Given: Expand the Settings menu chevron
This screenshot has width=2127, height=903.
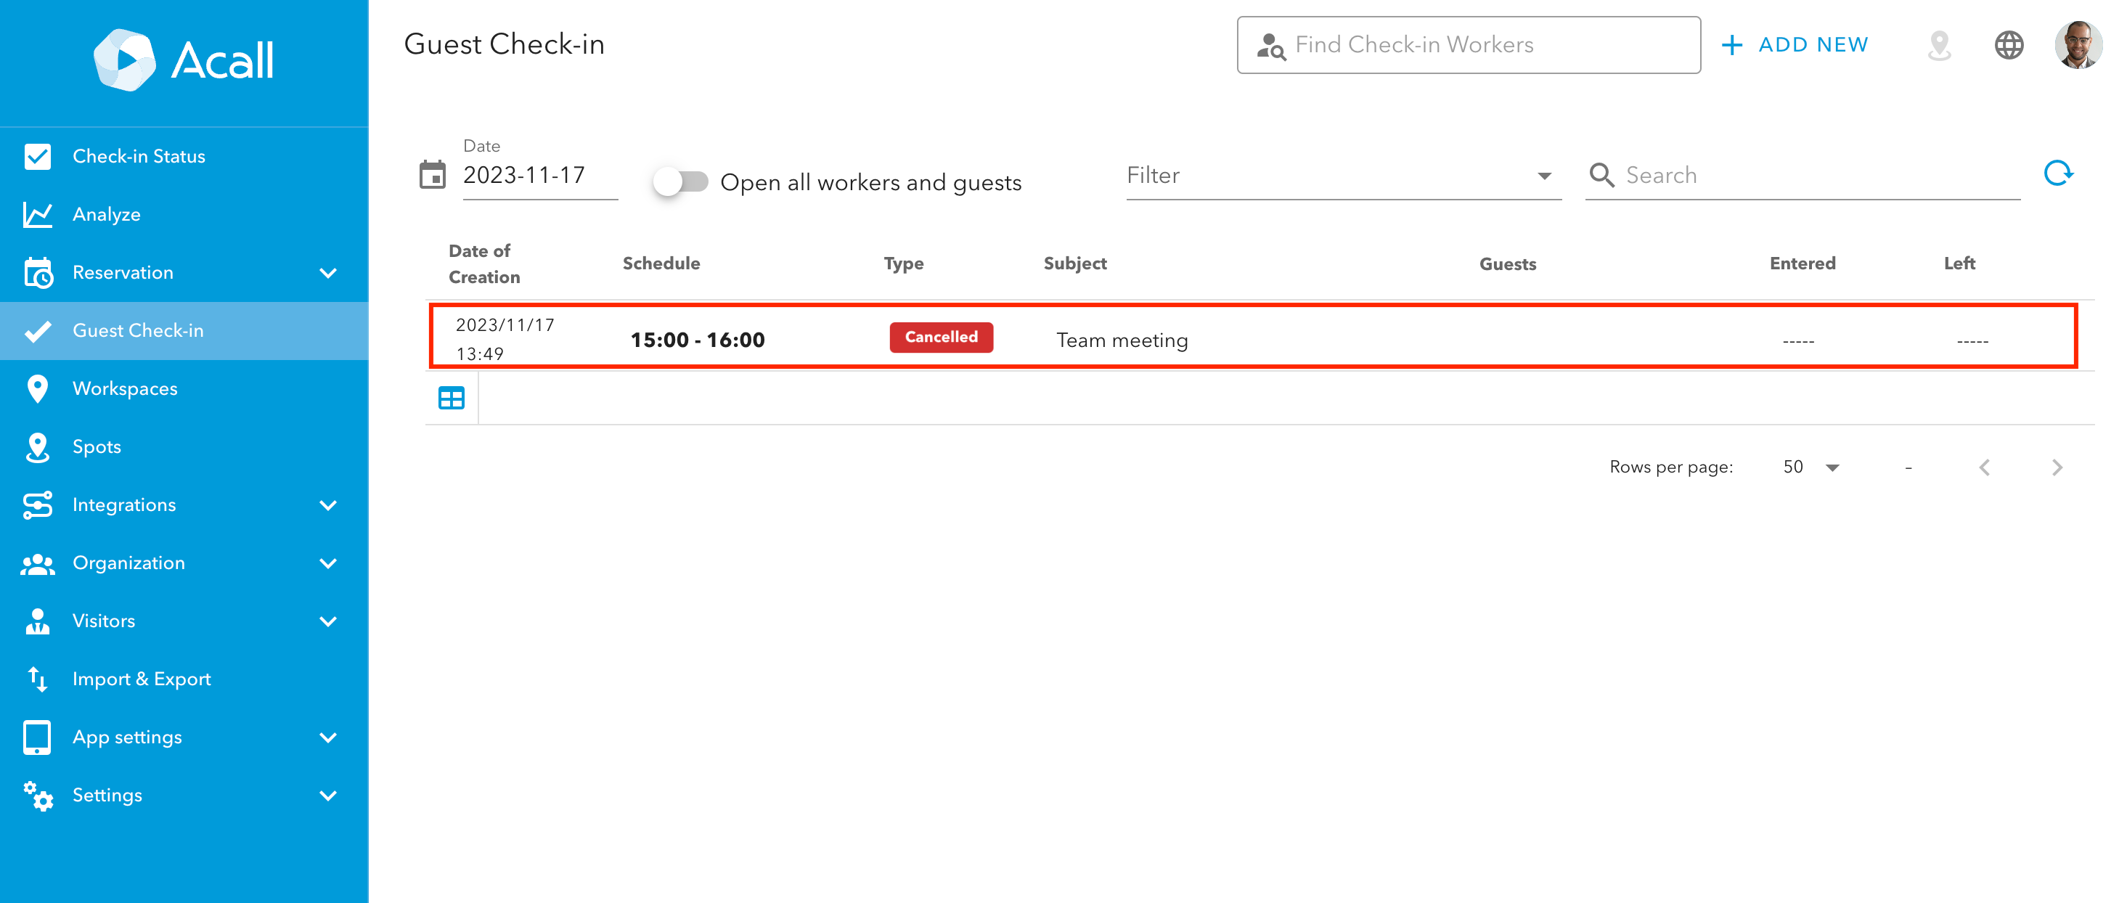Looking at the screenshot, I should click(x=328, y=795).
